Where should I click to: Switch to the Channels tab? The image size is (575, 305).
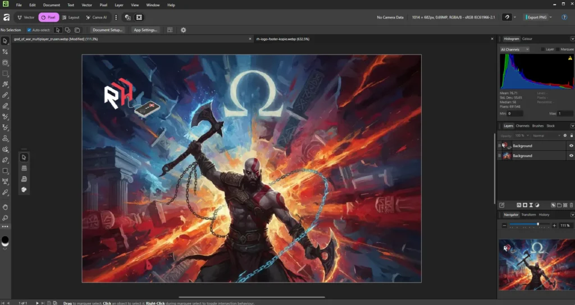pos(523,126)
